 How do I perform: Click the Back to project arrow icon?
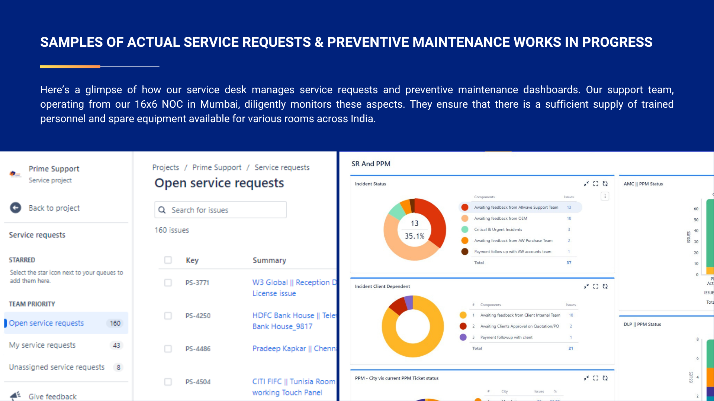(16, 208)
